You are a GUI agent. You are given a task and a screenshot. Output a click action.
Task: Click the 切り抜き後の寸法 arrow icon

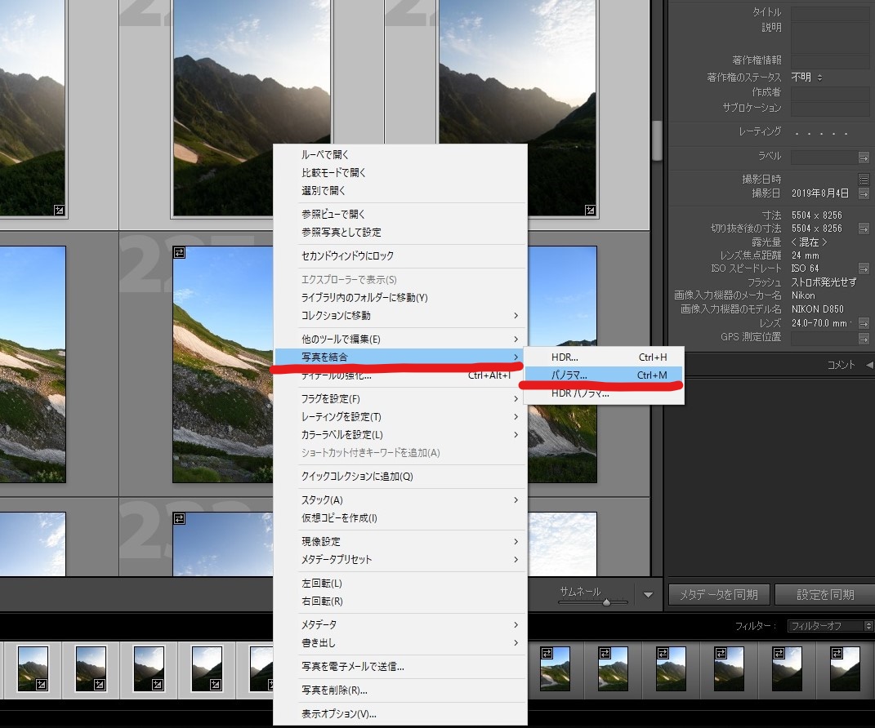[x=864, y=228]
